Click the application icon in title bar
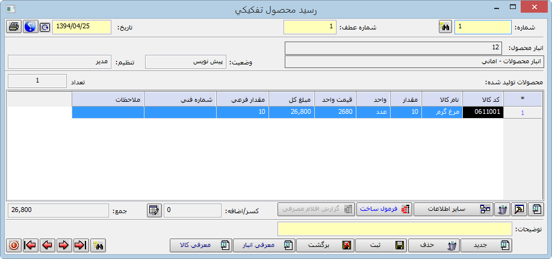552x259 pixels. tap(11, 8)
